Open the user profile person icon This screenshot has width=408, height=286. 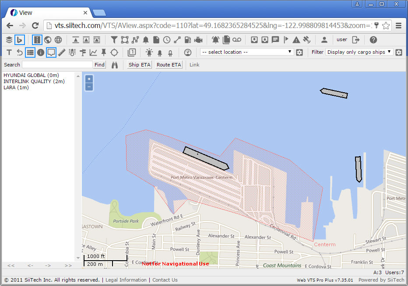(x=324, y=40)
